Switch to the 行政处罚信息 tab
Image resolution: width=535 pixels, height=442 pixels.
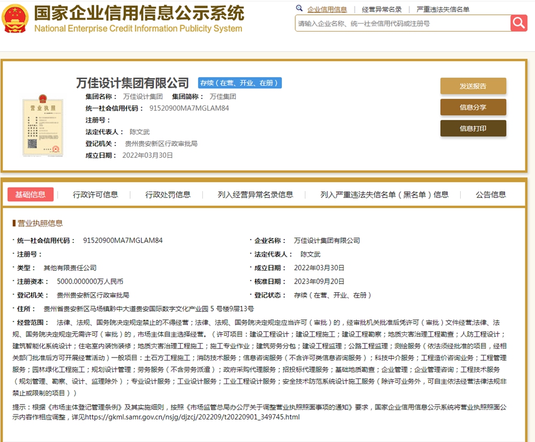168,195
